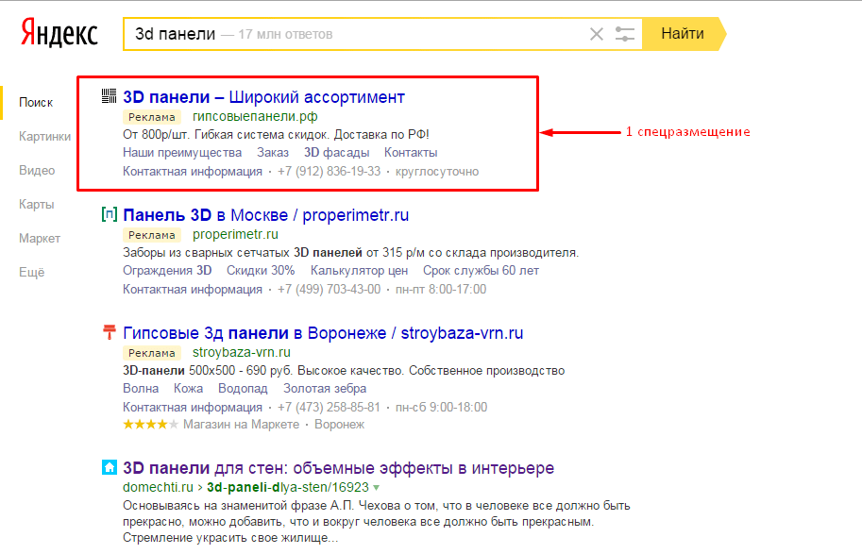Open the Карты tab

[x=36, y=205]
